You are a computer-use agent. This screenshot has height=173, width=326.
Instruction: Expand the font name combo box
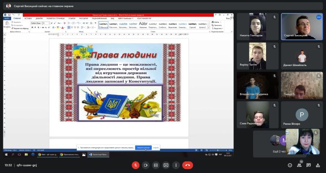tap(41, 23)
